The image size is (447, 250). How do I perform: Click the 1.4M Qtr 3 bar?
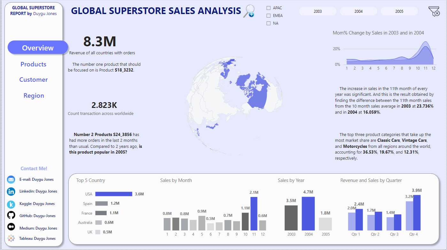(390, 224)
